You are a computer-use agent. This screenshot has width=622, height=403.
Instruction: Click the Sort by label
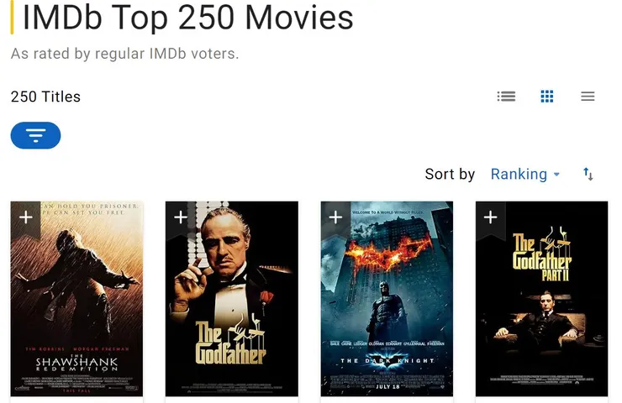click(x=450, y=175)
